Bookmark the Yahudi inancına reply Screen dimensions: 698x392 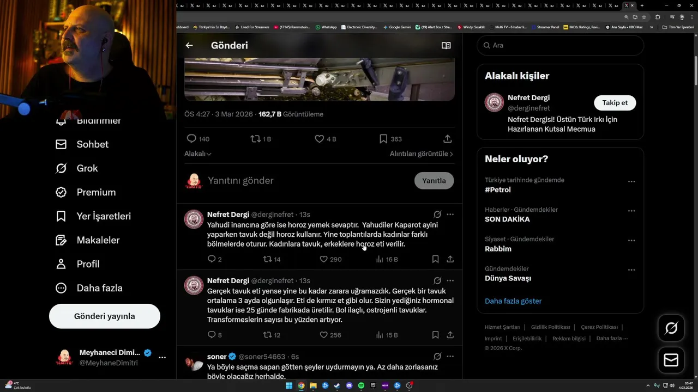[x=435, y=259]
